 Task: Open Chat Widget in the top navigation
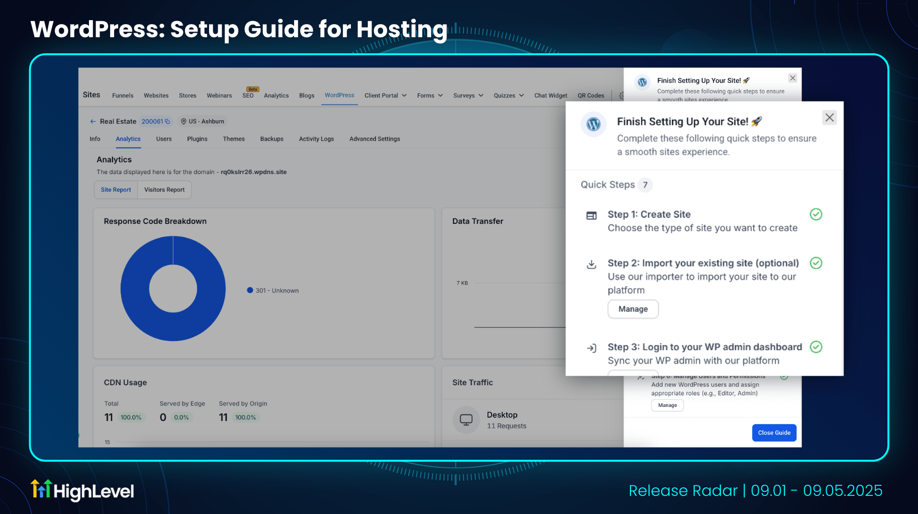point(550,96)
